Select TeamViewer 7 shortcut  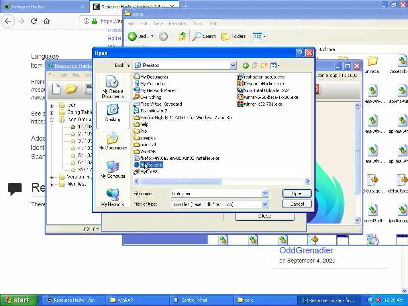(x=150, y=111)
